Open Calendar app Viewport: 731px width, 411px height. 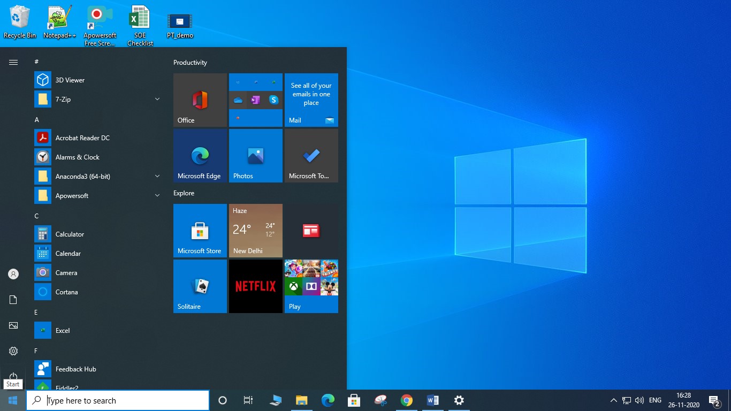point(97,254)
